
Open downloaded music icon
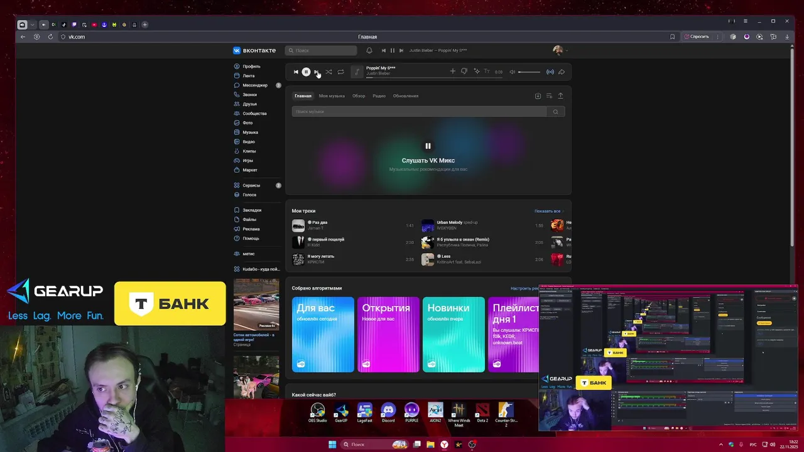538,96
